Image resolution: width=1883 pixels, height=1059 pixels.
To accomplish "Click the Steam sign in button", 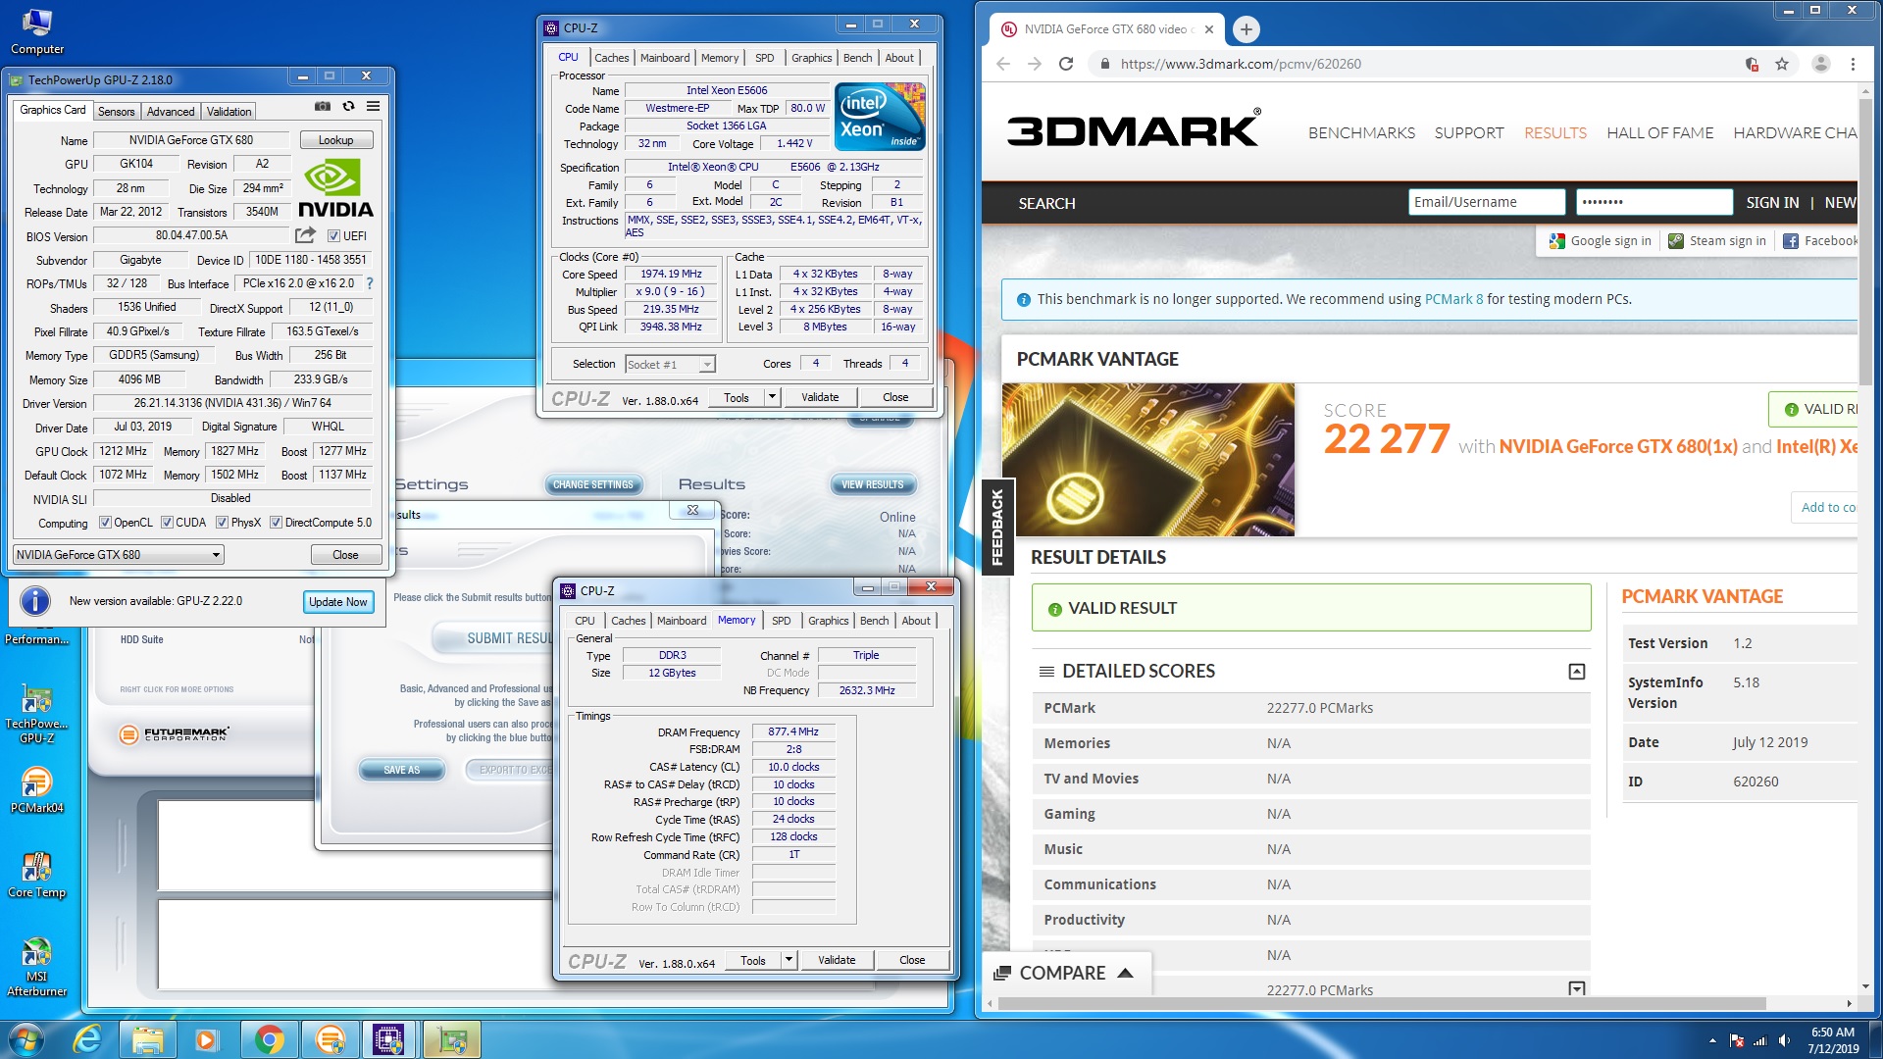I will tap(1717, 241).
